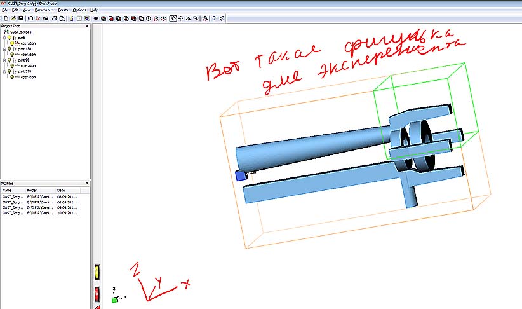This screenshot has height=309, width=522.
Task: Toggle light bulb of part 90
Action: coord(9,60)
